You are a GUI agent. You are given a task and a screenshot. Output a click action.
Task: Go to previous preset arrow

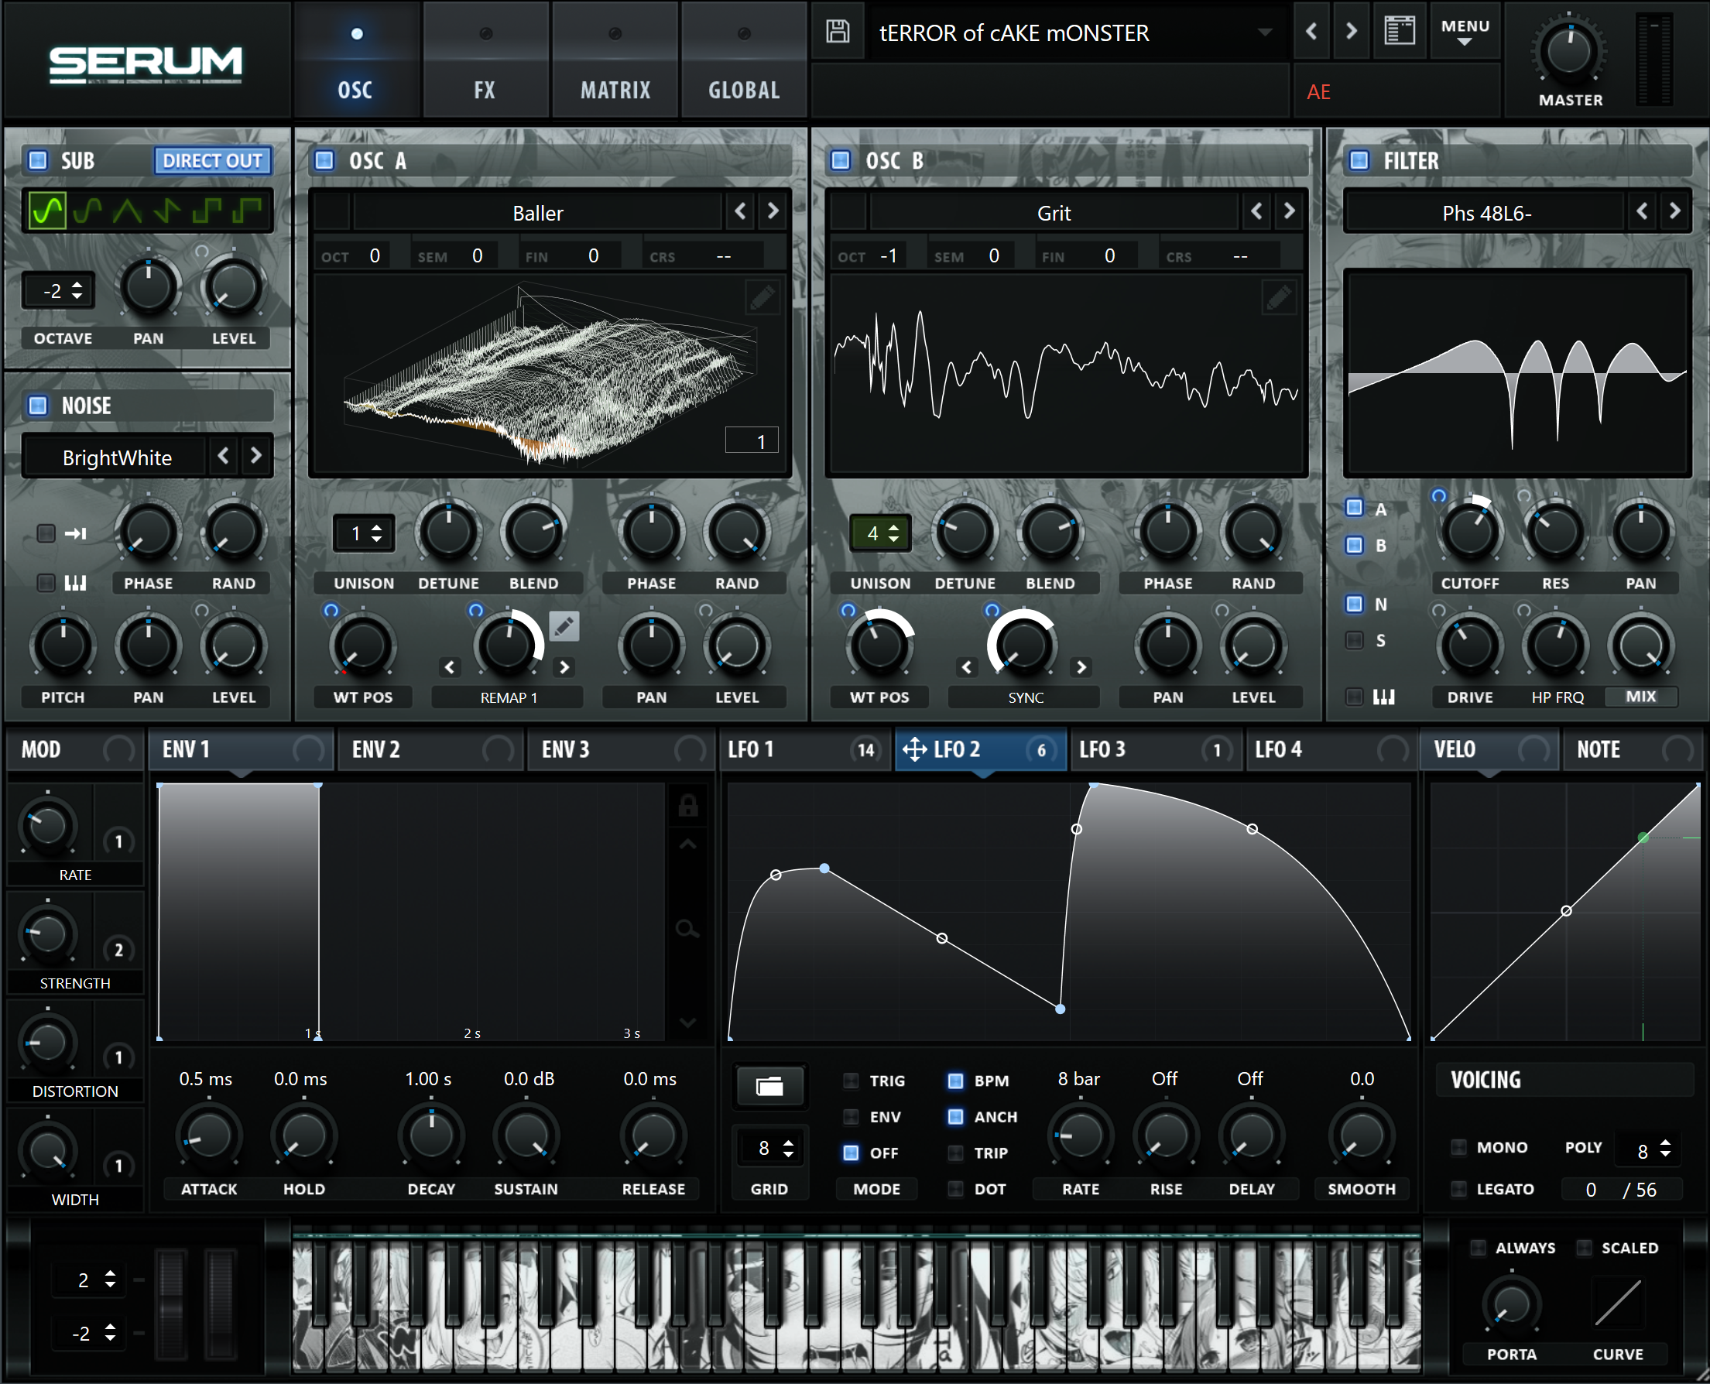[x=1311, y=32]
